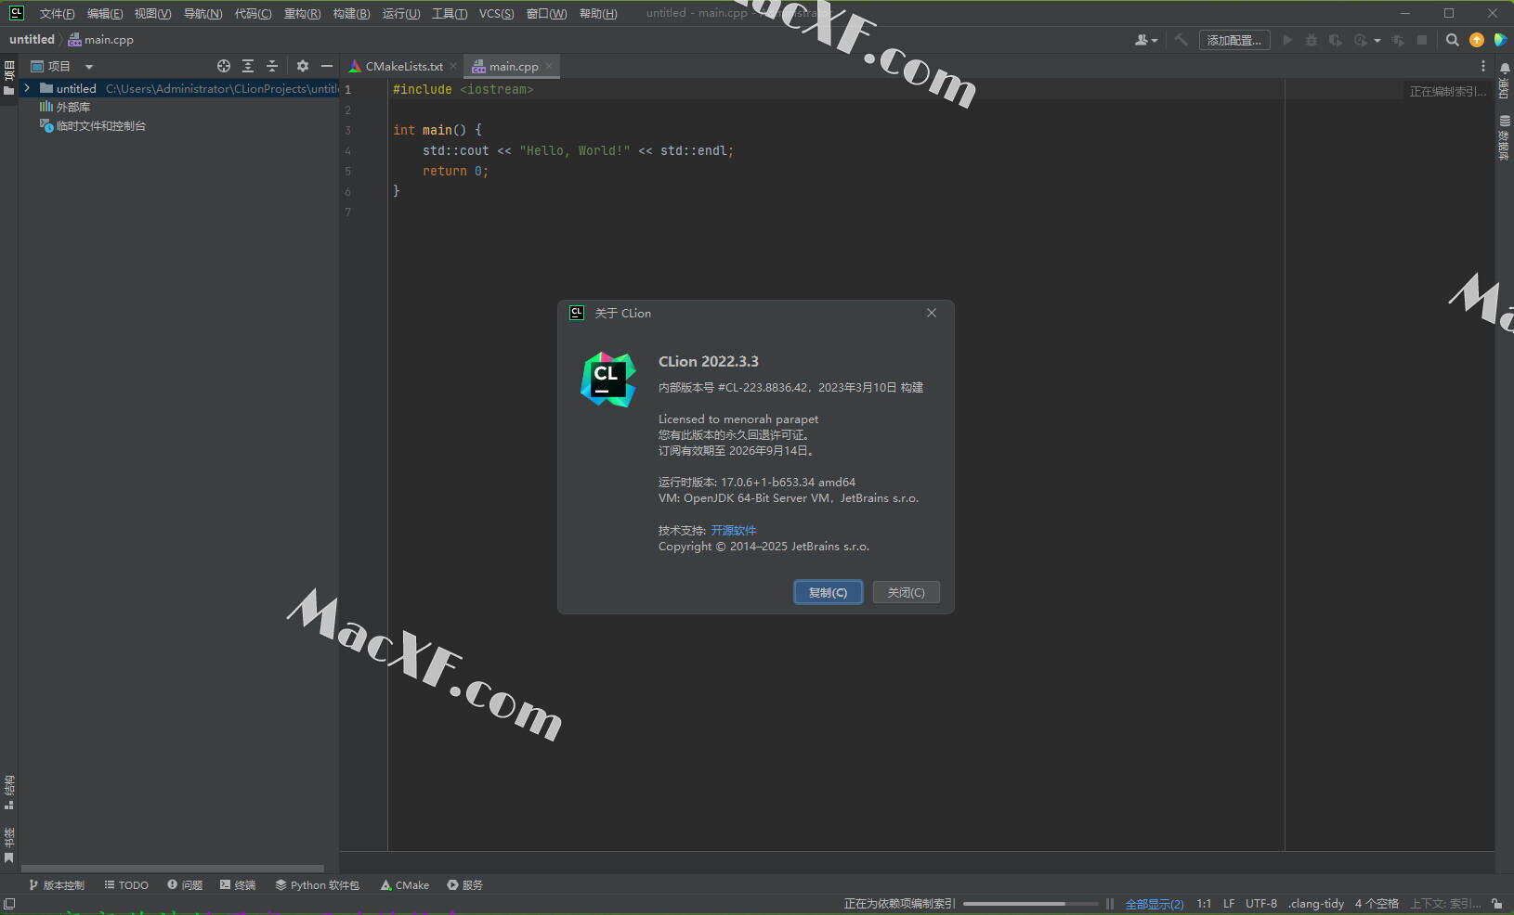The height and width of the screenshot is (915, 1514).
Task: Open the TODO tool window
Action: pyautogui.click(x=126, y=884)
